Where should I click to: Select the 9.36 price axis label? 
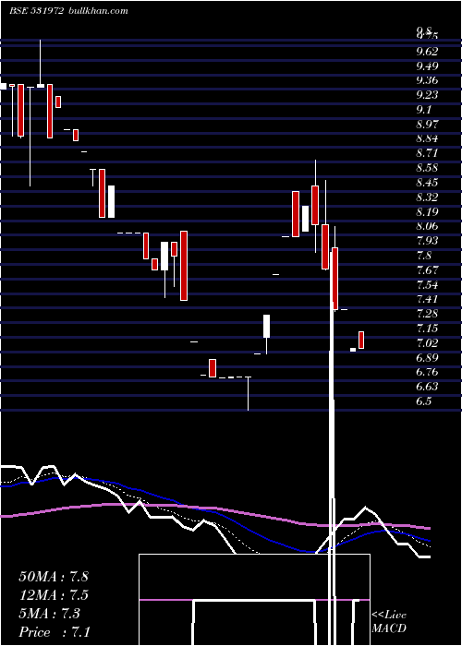click(427, 80)
